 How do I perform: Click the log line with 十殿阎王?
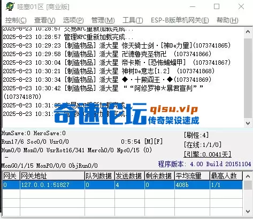pyautogui.click(x=107, y=80)
